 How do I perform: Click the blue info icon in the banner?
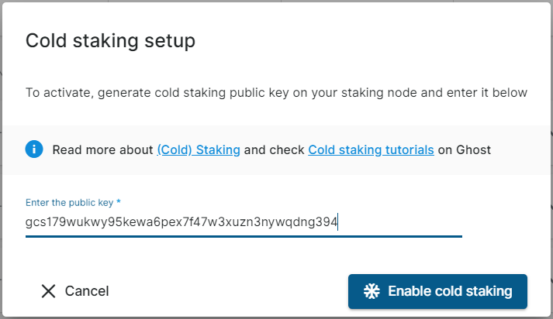pyautogui.click(x=34, y=149)
